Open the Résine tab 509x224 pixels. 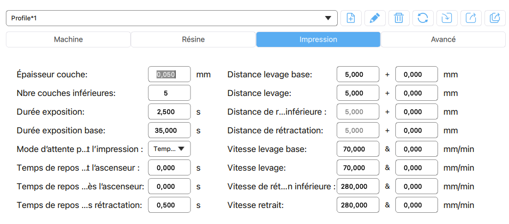pos(193,39)
